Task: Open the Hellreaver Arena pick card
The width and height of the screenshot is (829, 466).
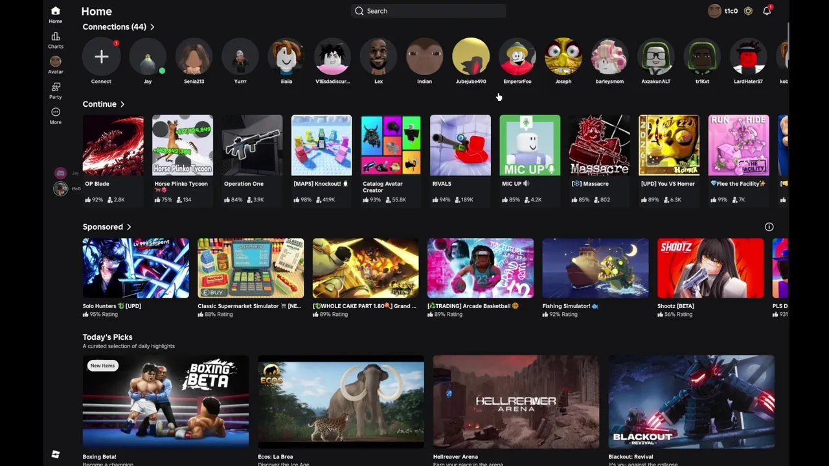Action: (516, 402)
